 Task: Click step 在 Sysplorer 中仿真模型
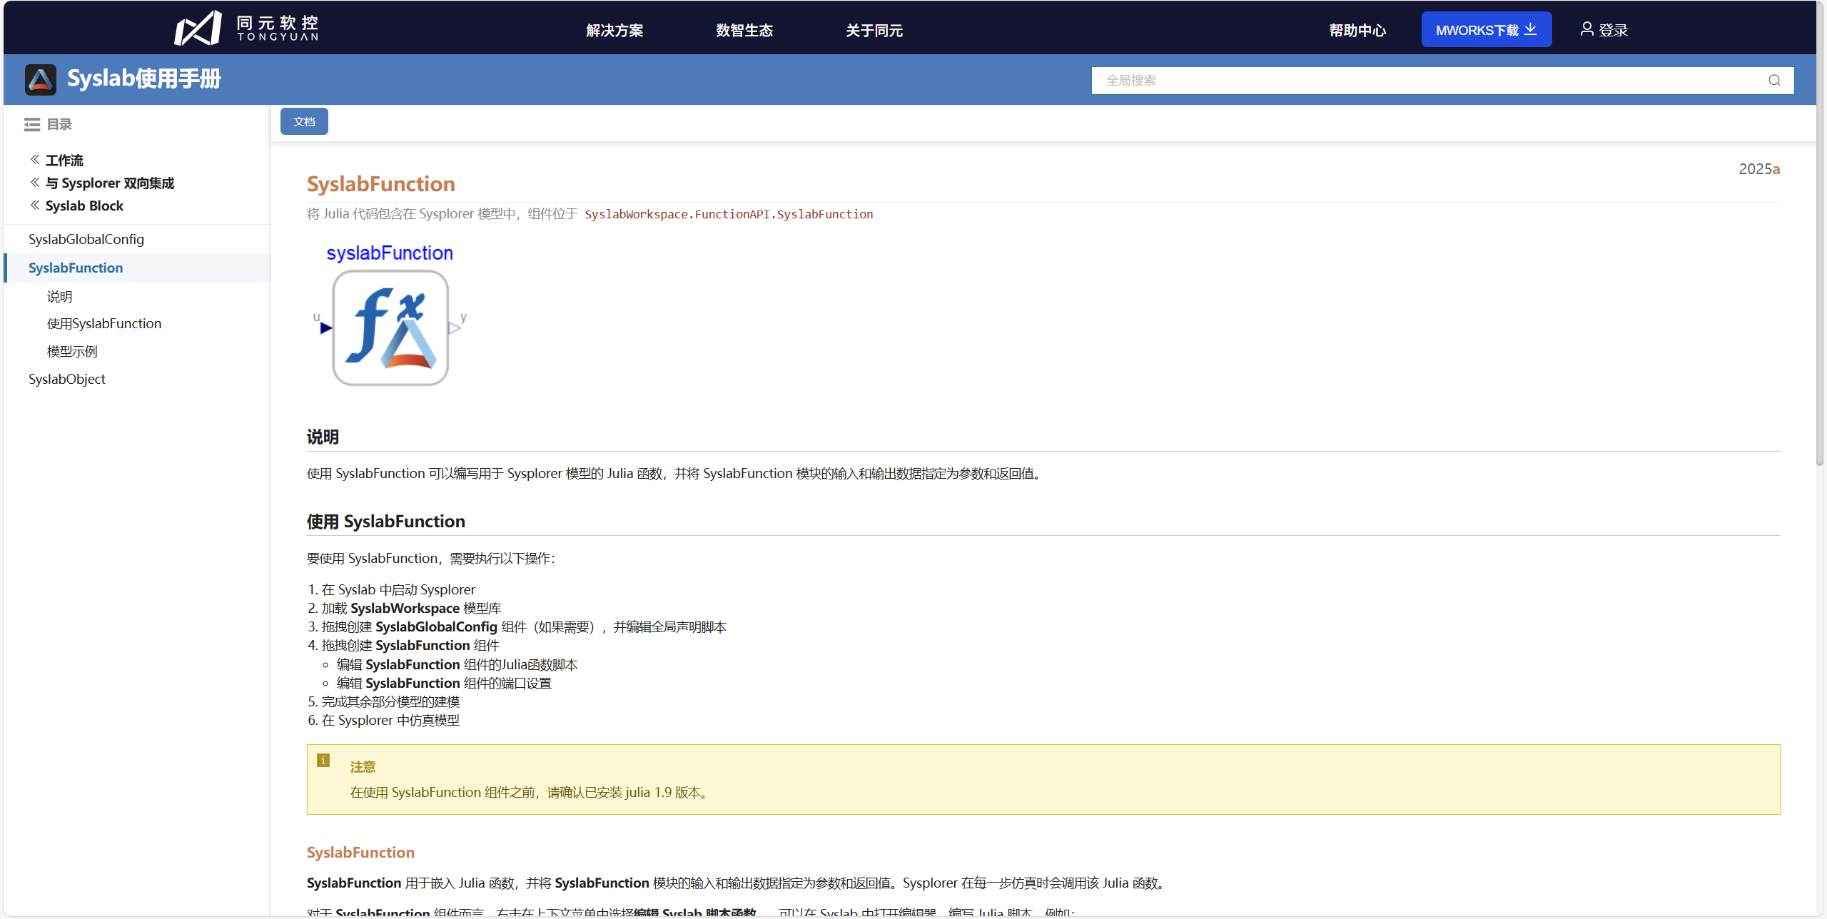pyautogui.click(x=391, y=721)
